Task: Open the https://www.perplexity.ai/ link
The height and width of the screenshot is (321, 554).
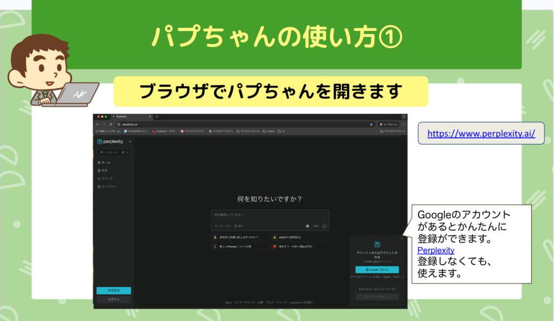Action: tap(481, 133)
